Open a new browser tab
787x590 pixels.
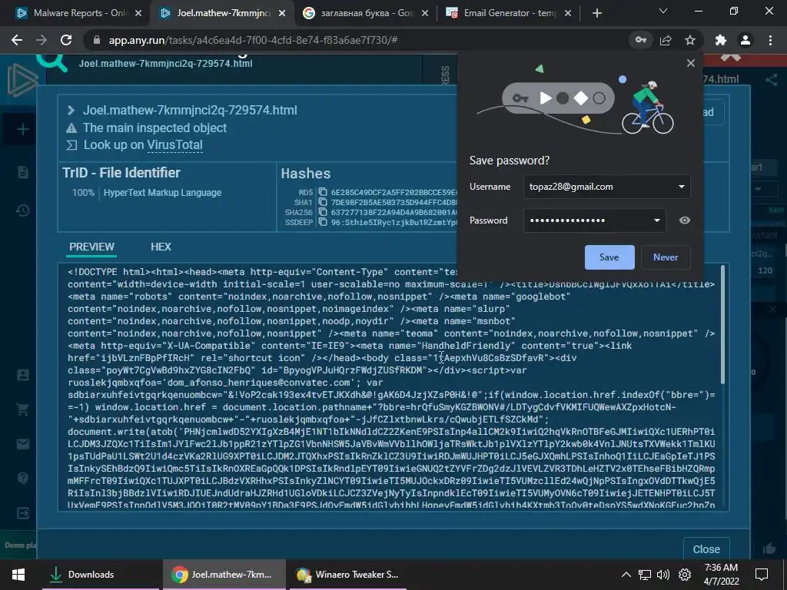pos(596,13)
